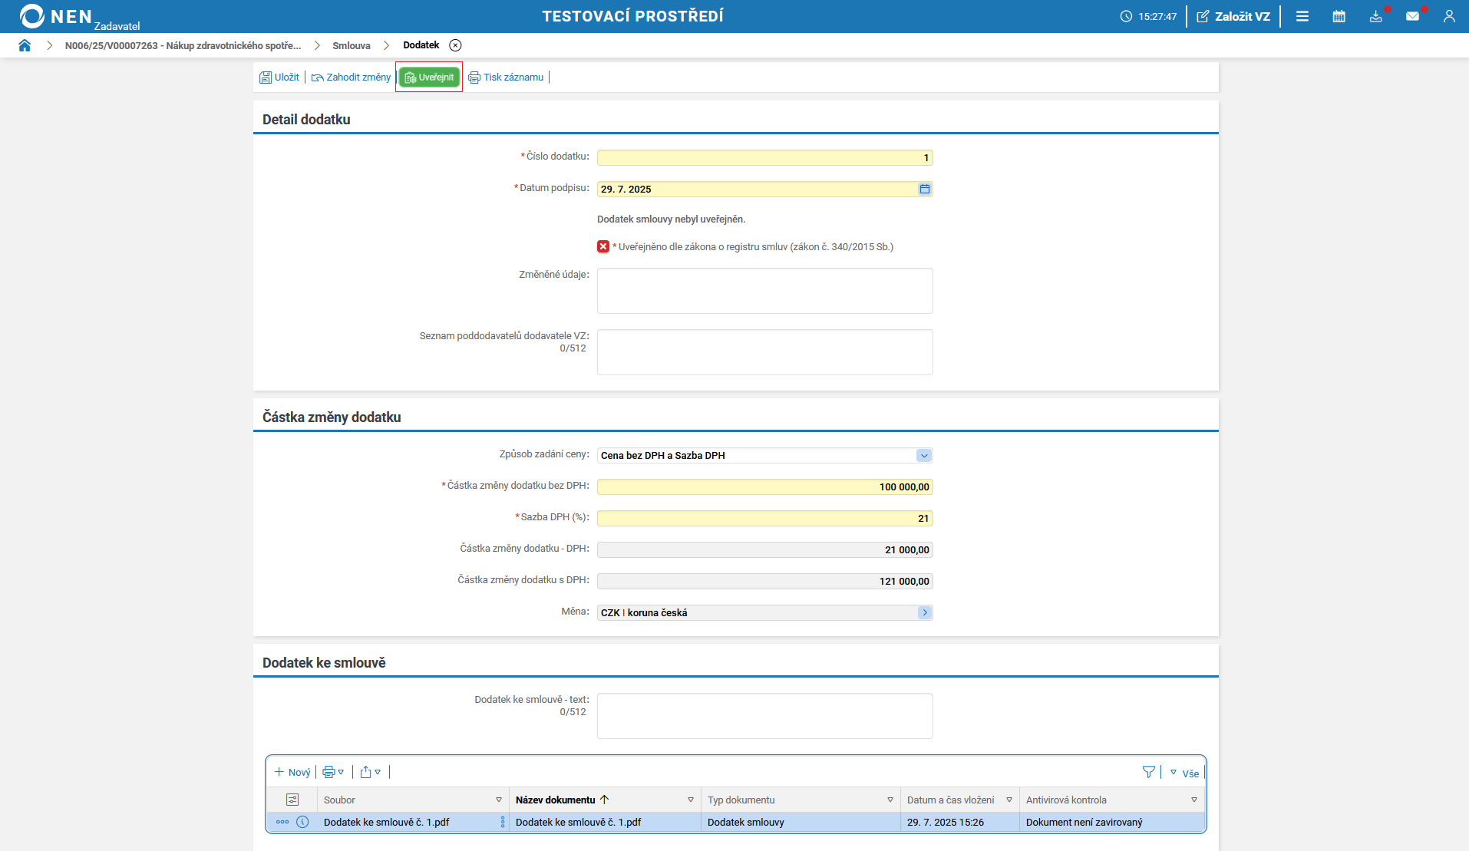Open the messages envelope icon
This screenshot has height=851, width=1469.
point(1412,16)
